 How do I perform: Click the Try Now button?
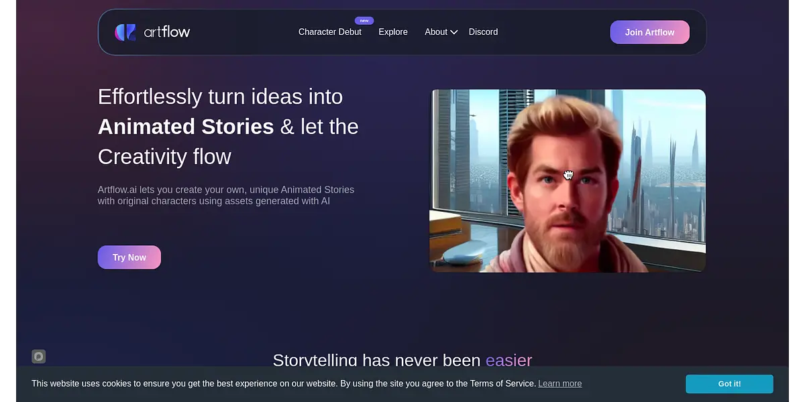(x=129, y=257)
